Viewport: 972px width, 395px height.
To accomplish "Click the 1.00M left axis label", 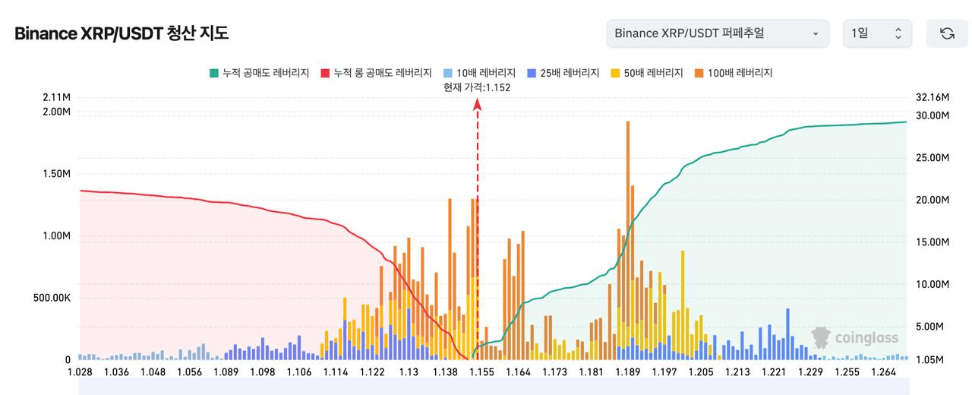I will coord(57,235).
